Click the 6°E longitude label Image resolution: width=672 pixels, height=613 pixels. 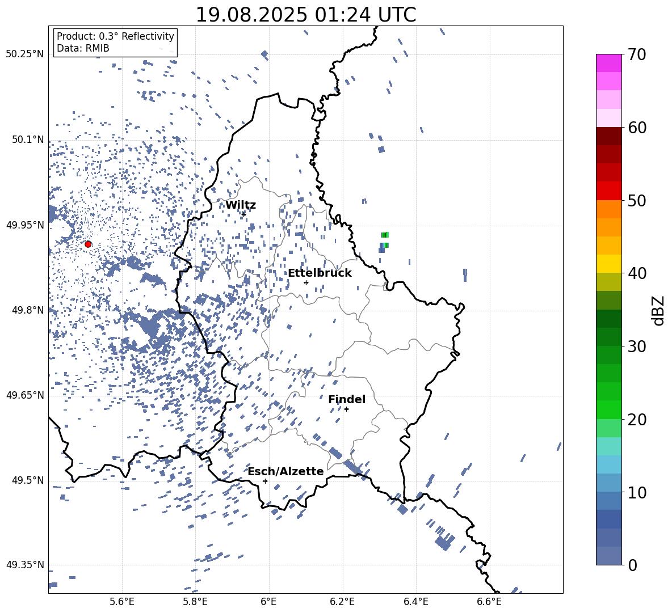coord(268,602)
